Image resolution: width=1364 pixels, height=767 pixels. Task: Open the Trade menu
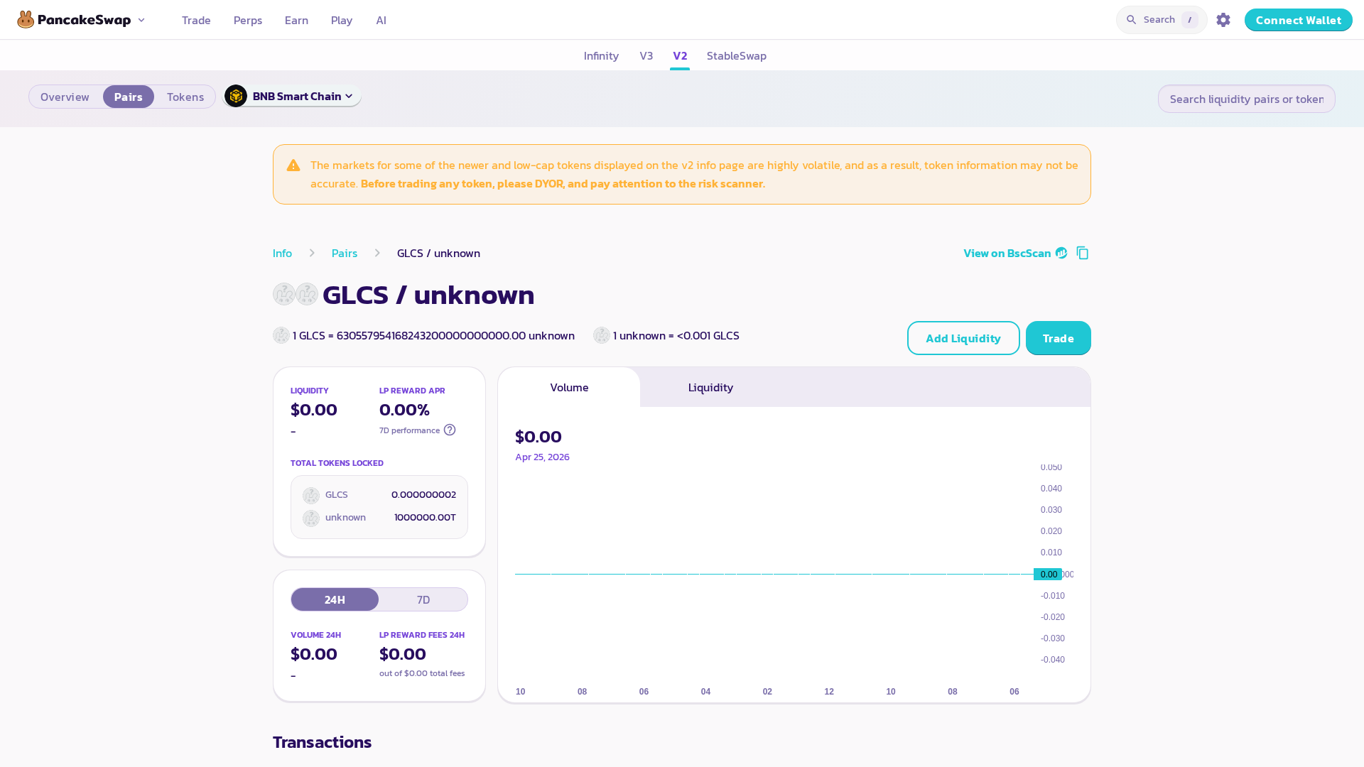(196, 20)
